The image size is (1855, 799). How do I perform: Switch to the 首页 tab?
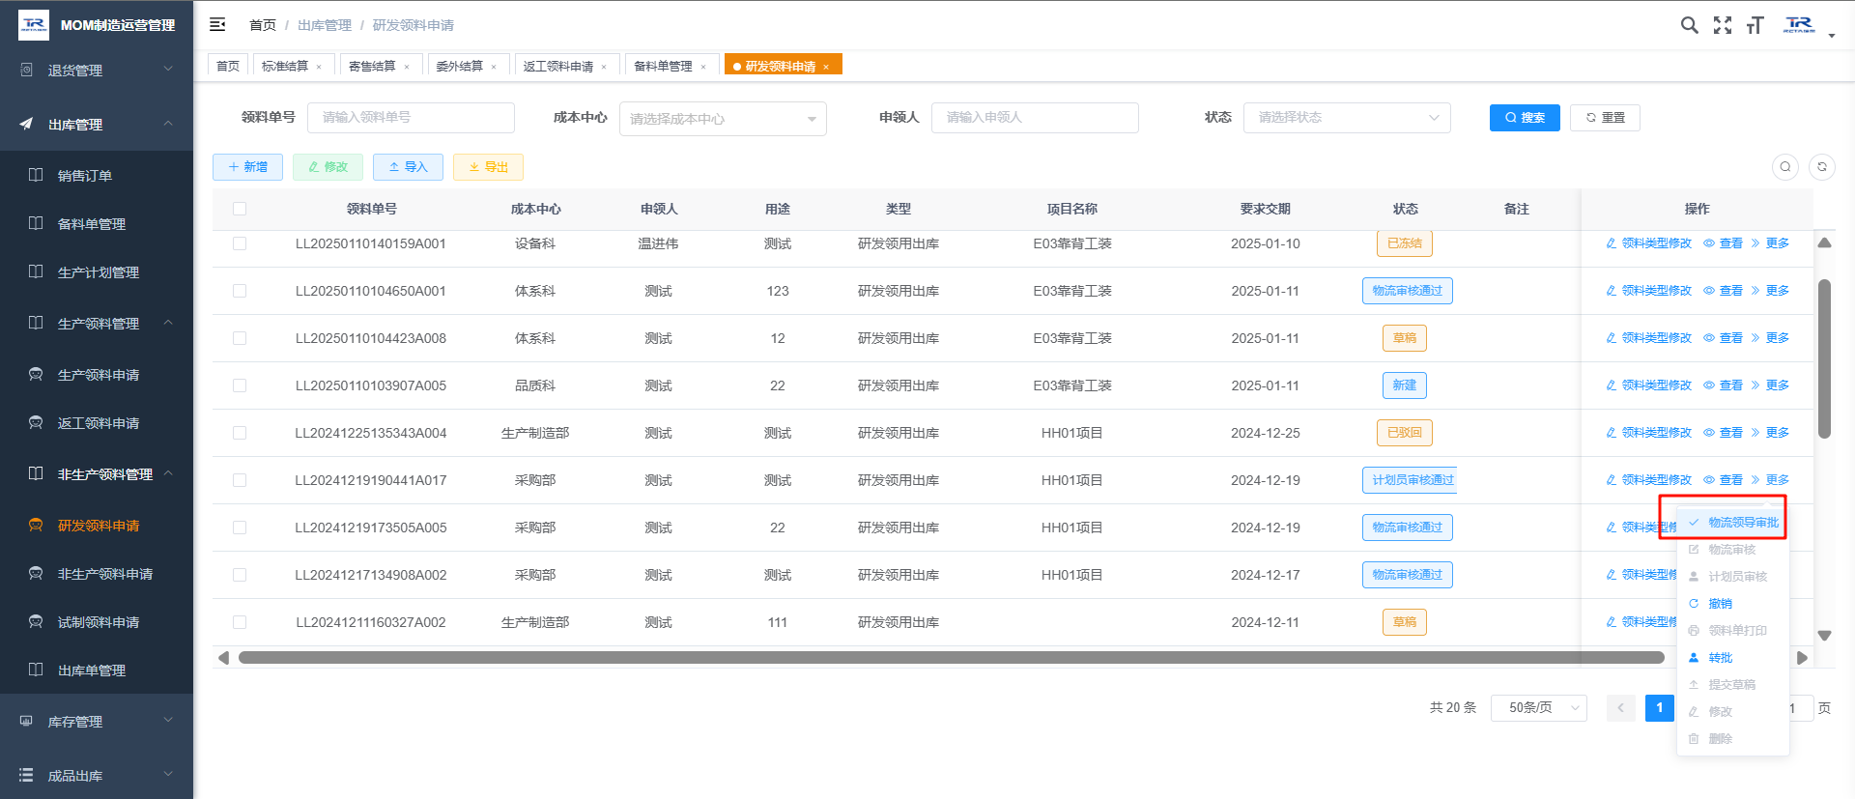point(228,66)
